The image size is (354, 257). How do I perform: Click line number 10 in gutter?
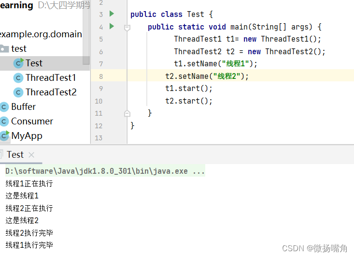(99, 101)
